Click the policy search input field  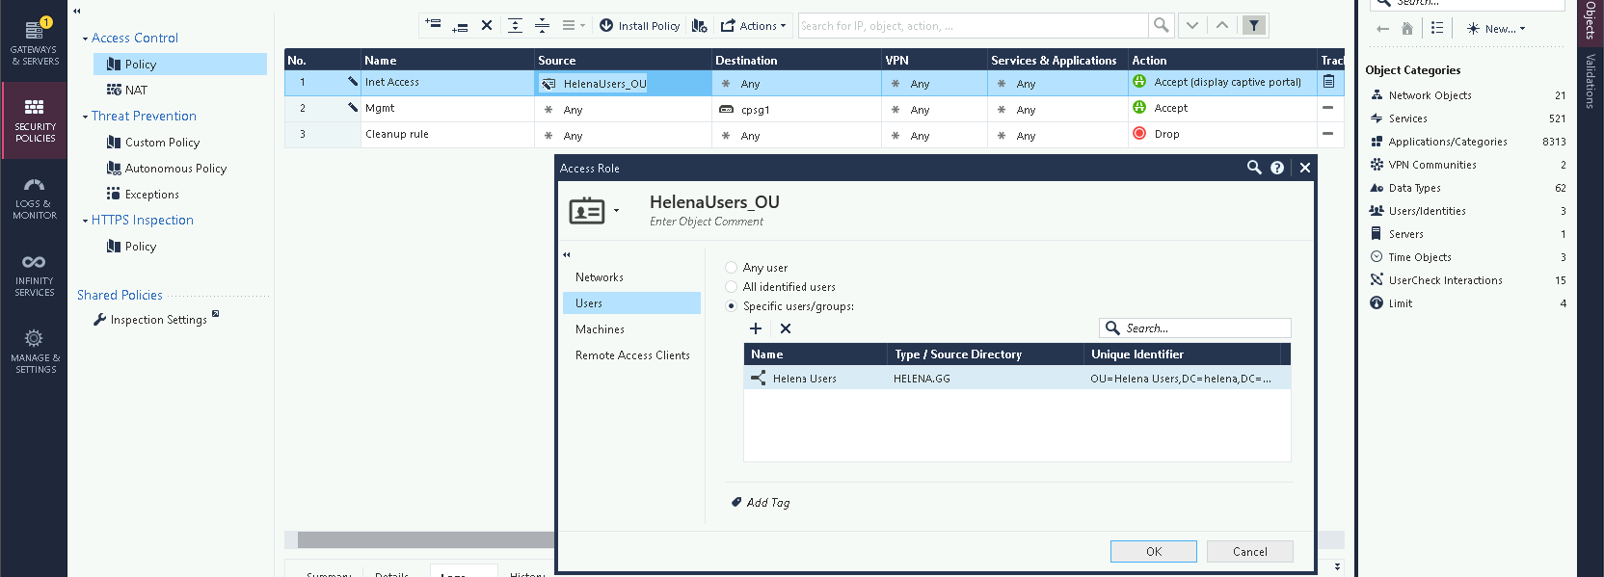point(973,26)
